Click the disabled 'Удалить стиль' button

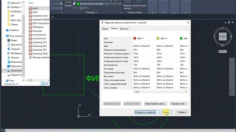(132, 103)
